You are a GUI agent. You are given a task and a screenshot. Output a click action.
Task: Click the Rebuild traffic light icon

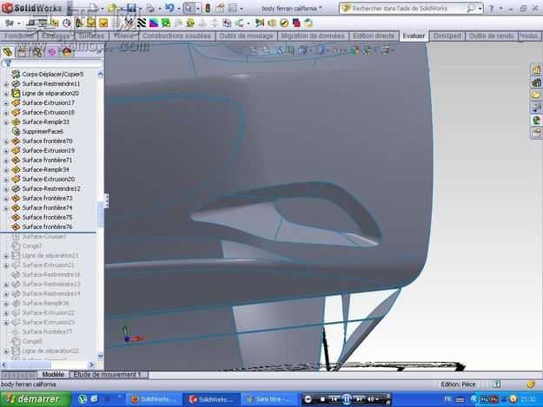coord(208,8)
